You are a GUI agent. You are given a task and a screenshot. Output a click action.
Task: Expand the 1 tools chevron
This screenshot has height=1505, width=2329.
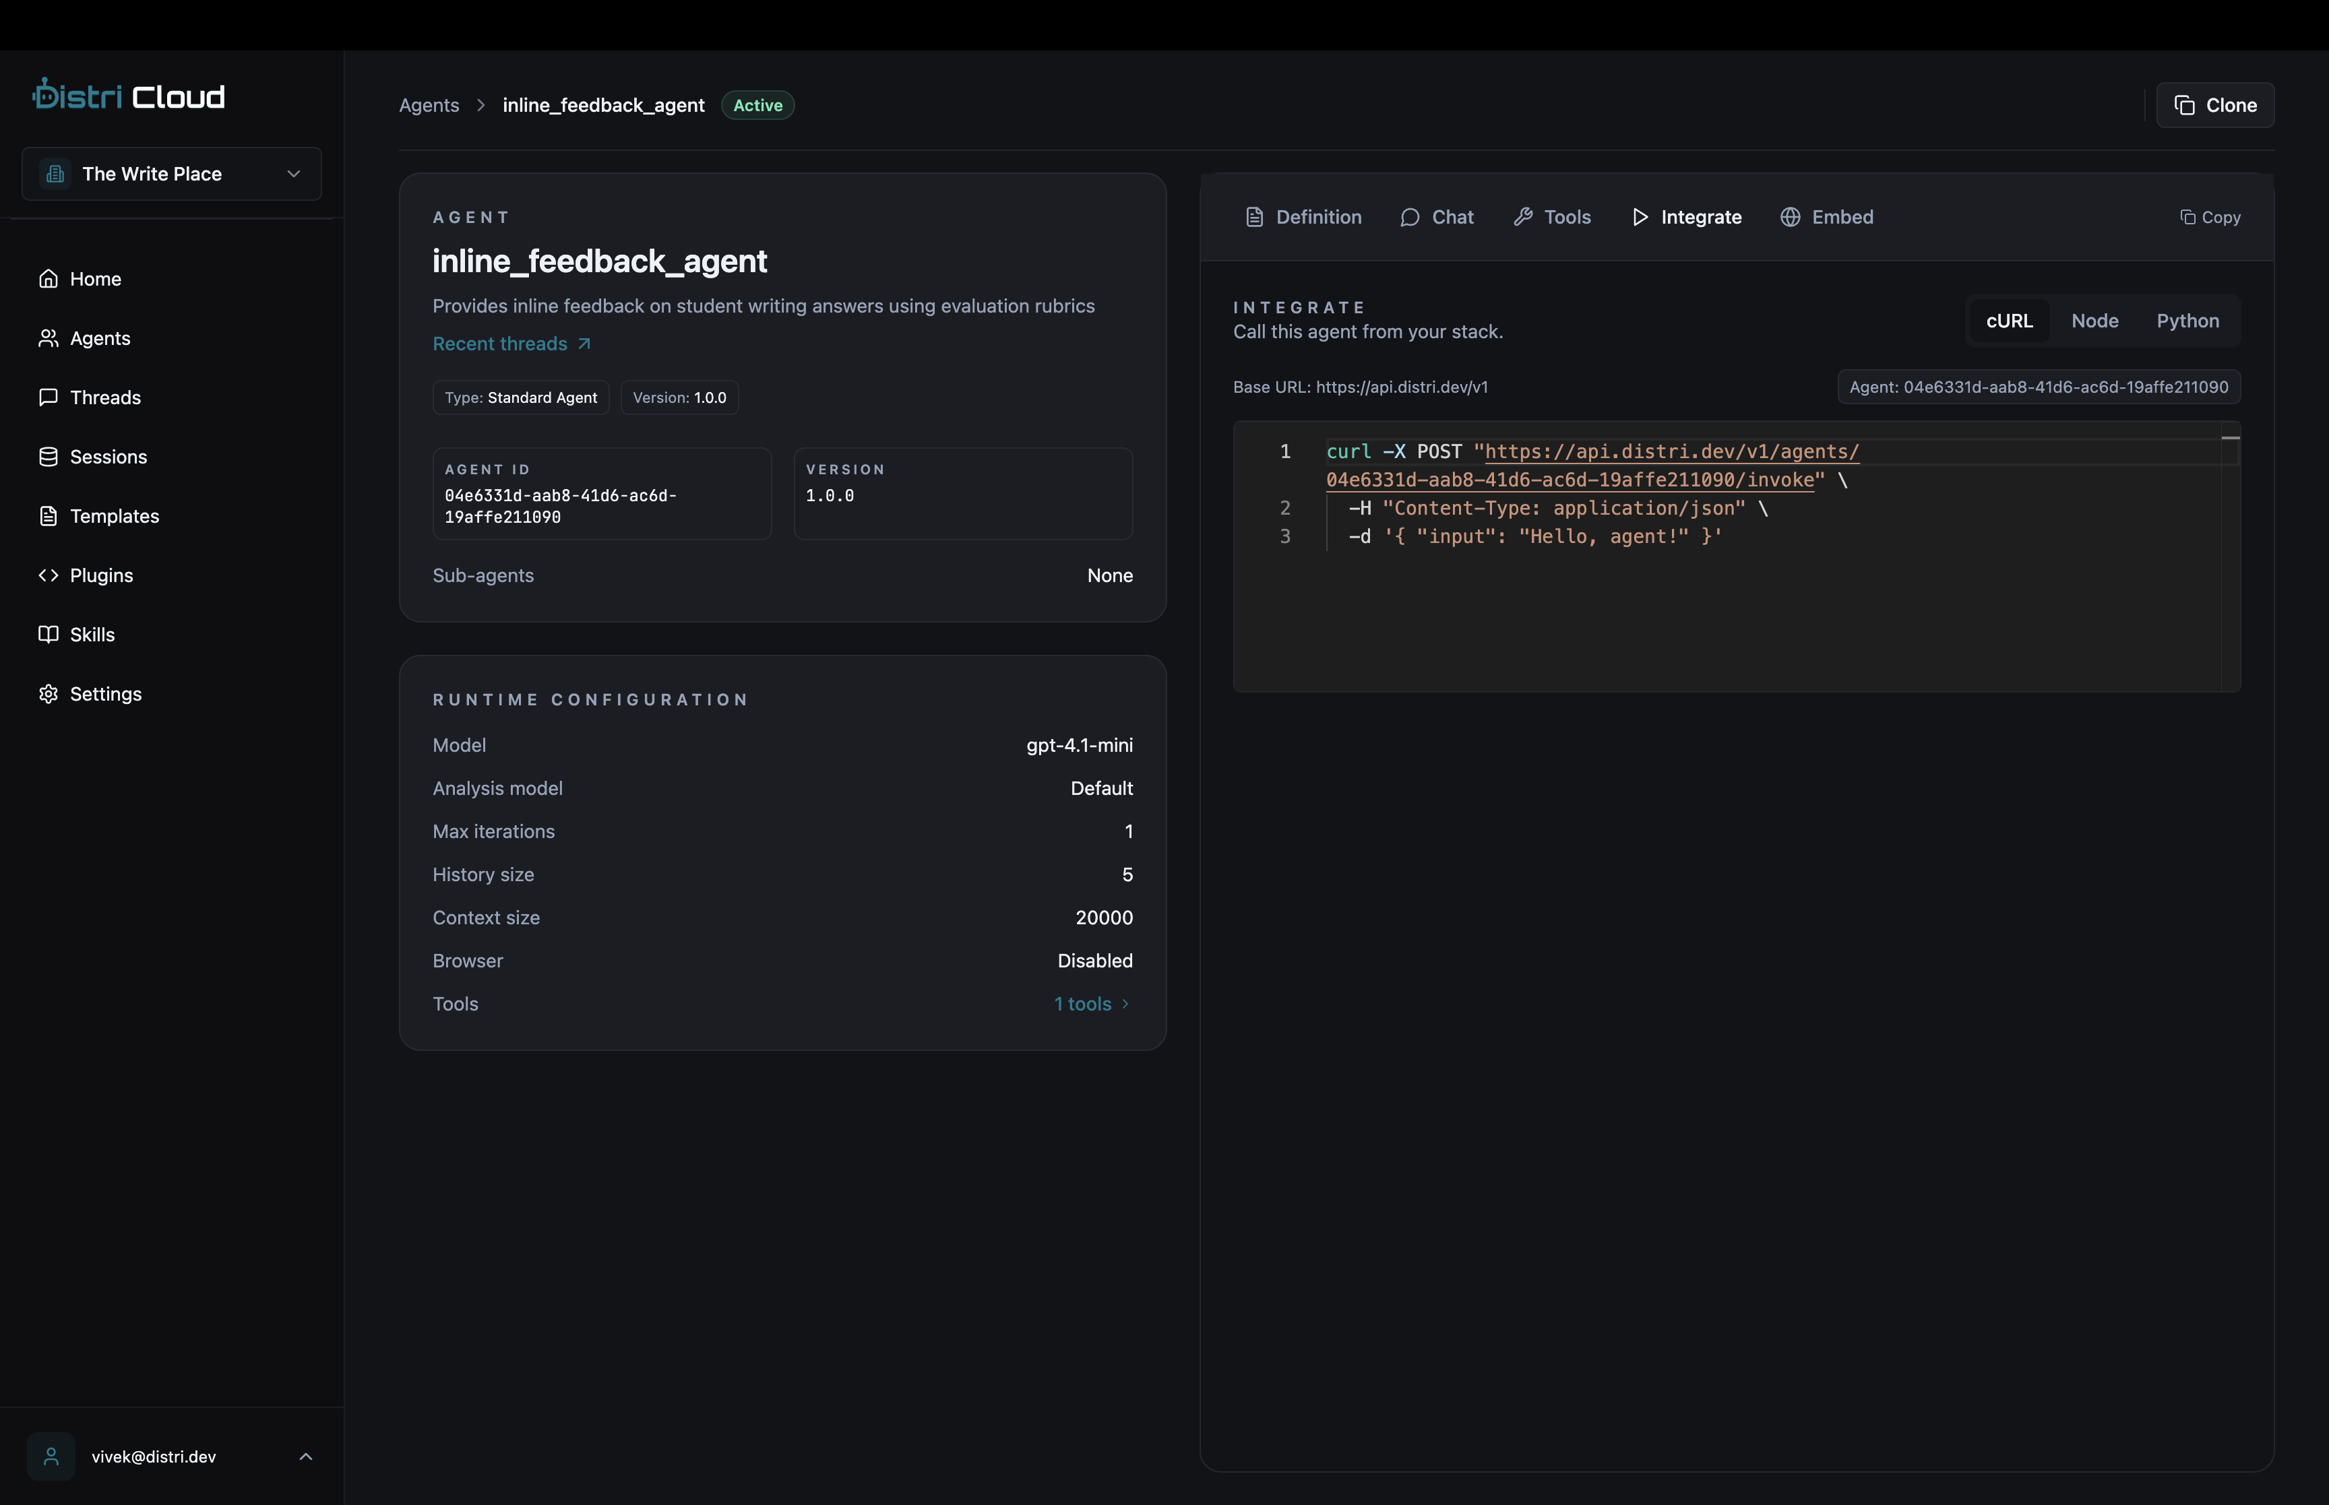point(1125,1004)
